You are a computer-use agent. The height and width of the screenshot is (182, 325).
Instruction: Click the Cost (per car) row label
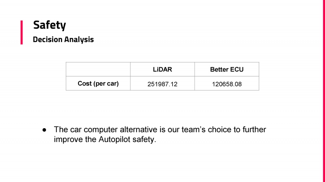click(98, 83)
